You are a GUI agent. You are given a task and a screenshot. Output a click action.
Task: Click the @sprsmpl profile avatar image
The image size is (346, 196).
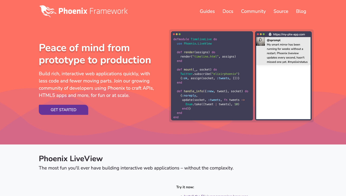260,41
